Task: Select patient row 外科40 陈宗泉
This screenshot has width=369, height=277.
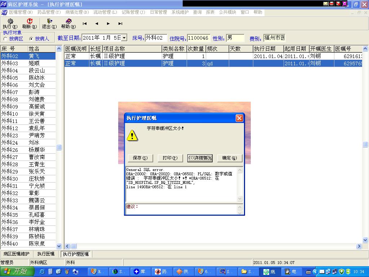Action: click(x=28, y=243)
